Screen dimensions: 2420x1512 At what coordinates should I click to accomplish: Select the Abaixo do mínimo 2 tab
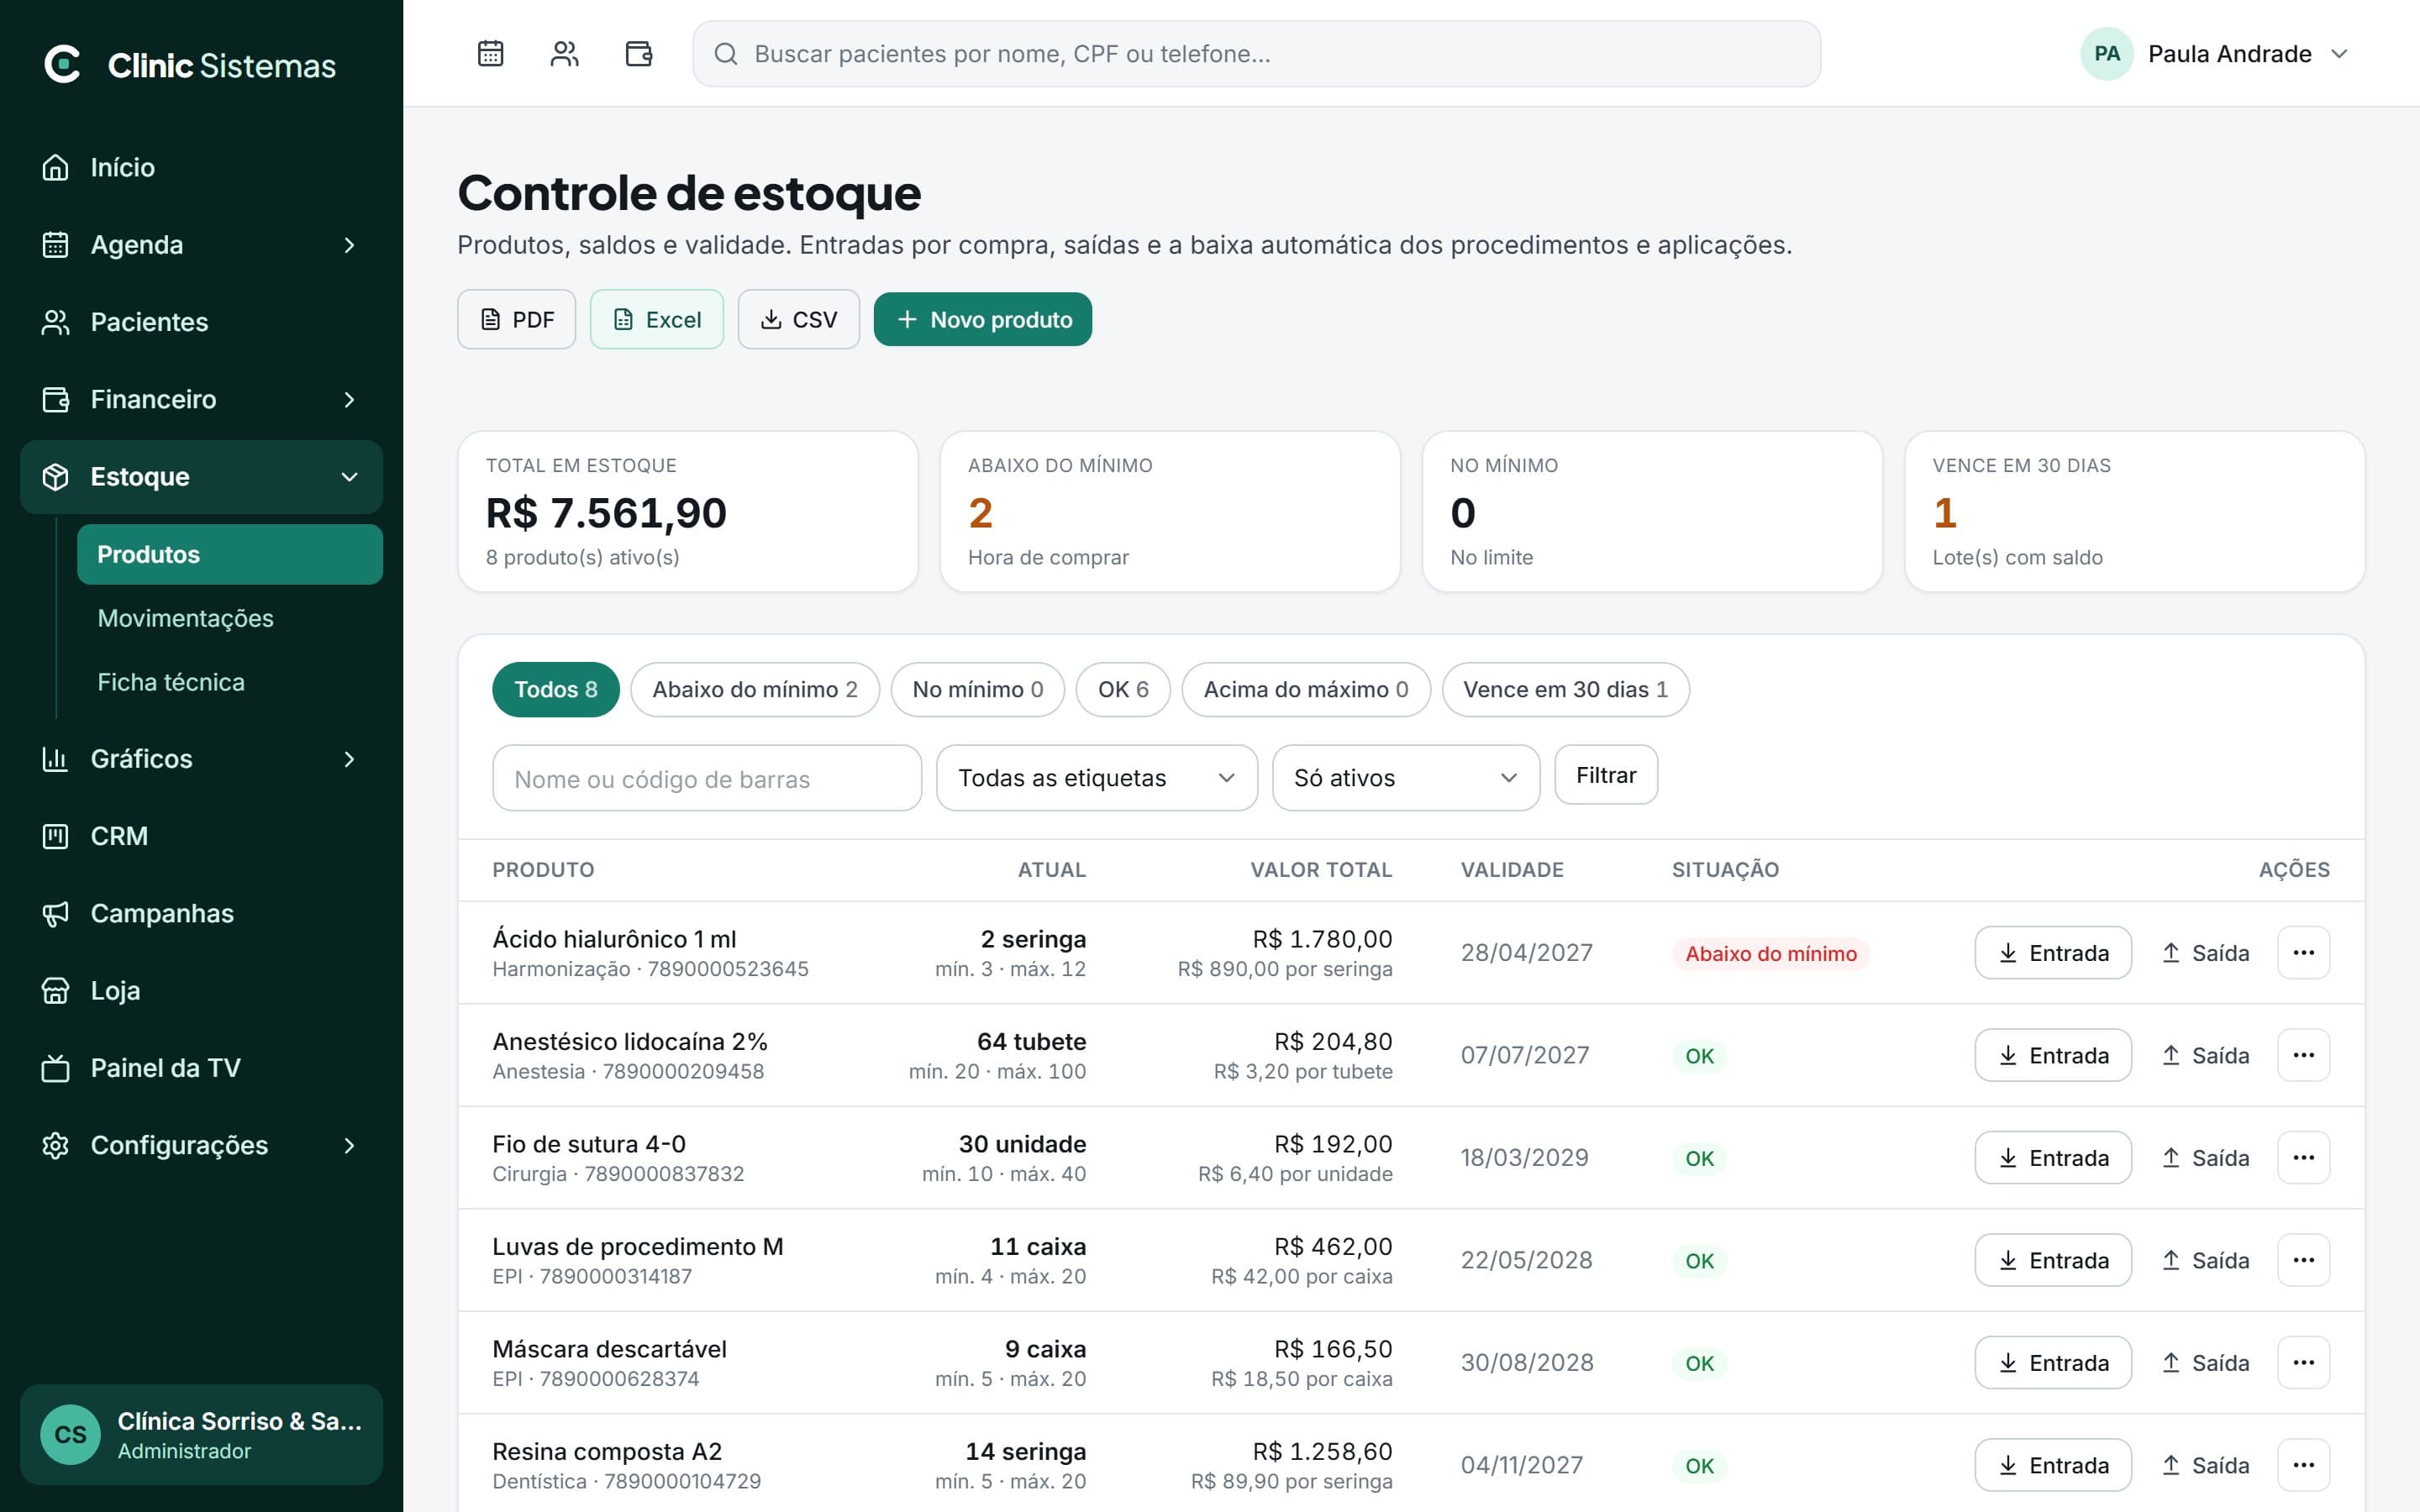pos(755,689)
